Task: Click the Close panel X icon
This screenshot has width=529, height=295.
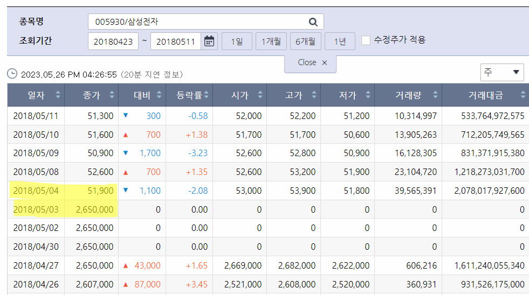Action: pyautogui.click(x=325, y=62)
